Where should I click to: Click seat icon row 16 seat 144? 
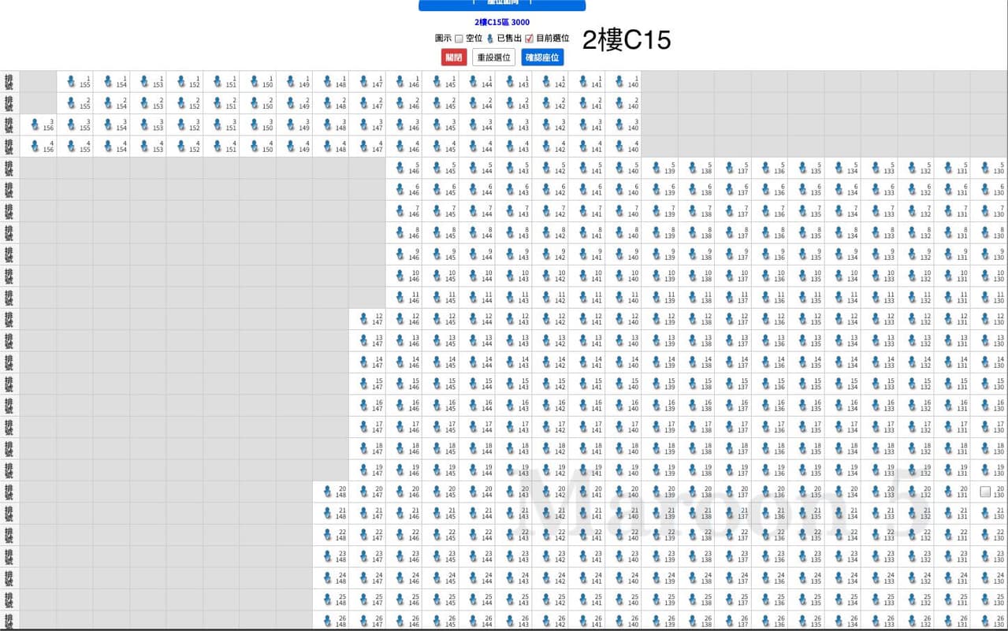click(474, 406)
